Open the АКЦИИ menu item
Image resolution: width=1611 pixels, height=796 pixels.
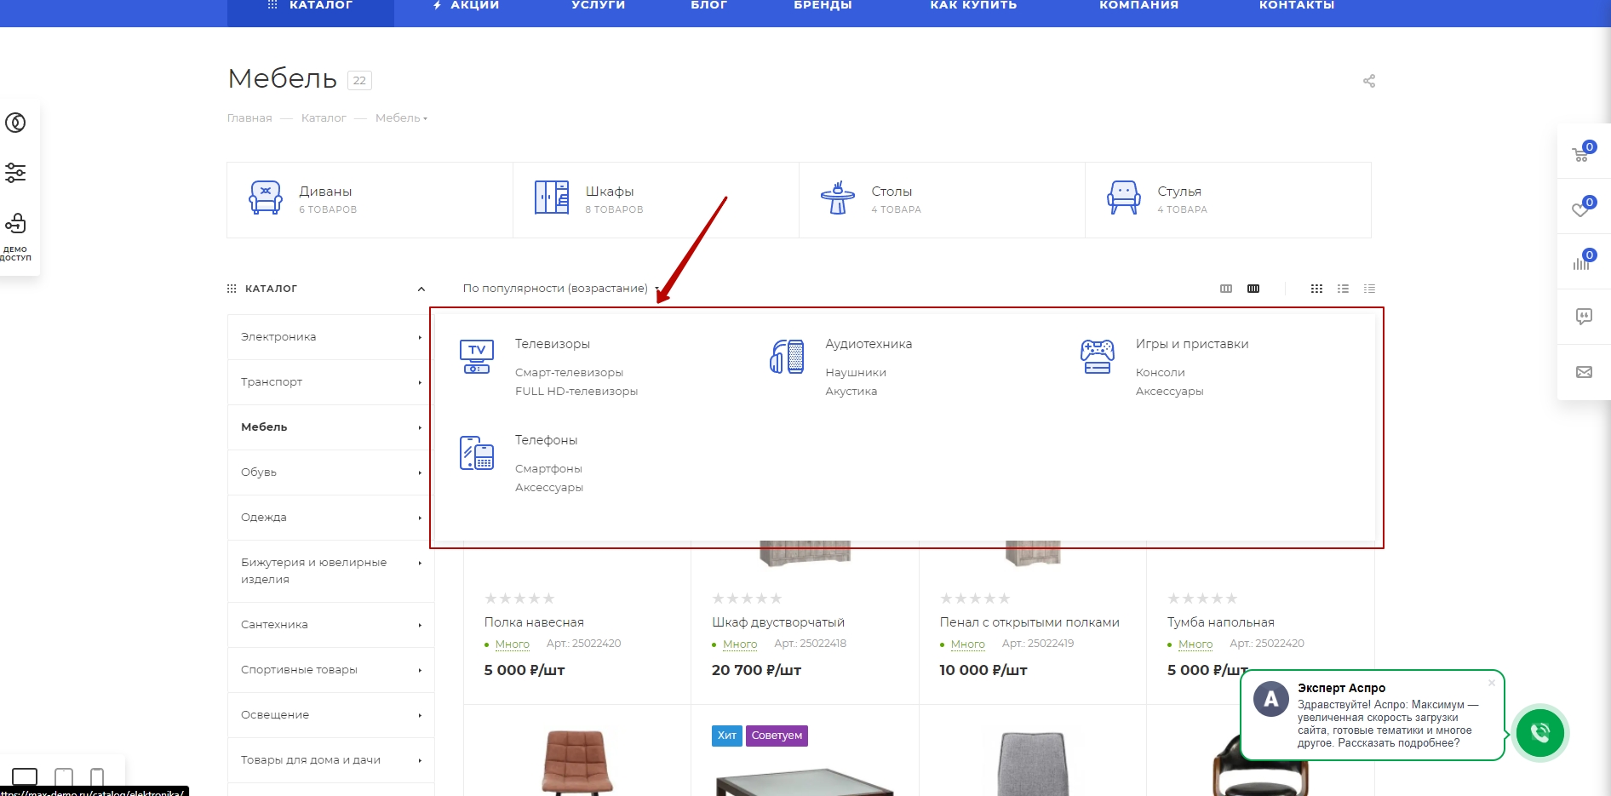[467, 5]
